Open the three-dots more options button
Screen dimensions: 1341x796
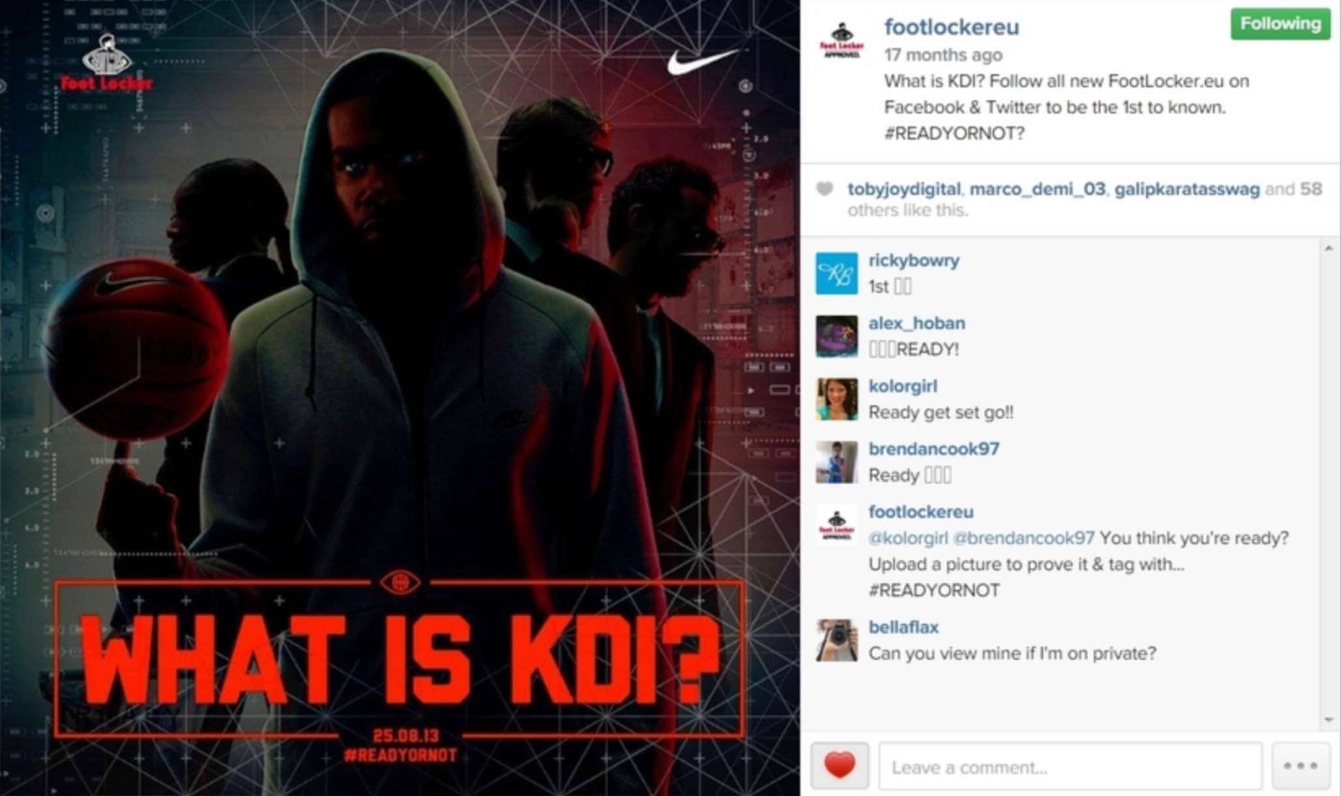1300,765
